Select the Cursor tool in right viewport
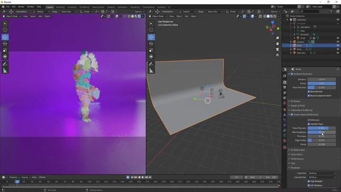 pos(151,30)
